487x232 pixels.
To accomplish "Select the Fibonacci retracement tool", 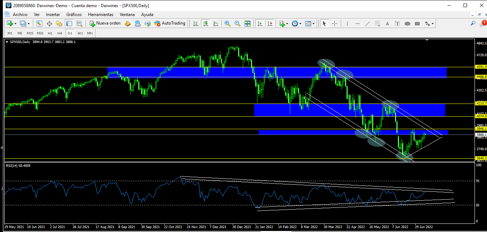I will [378, 23].
